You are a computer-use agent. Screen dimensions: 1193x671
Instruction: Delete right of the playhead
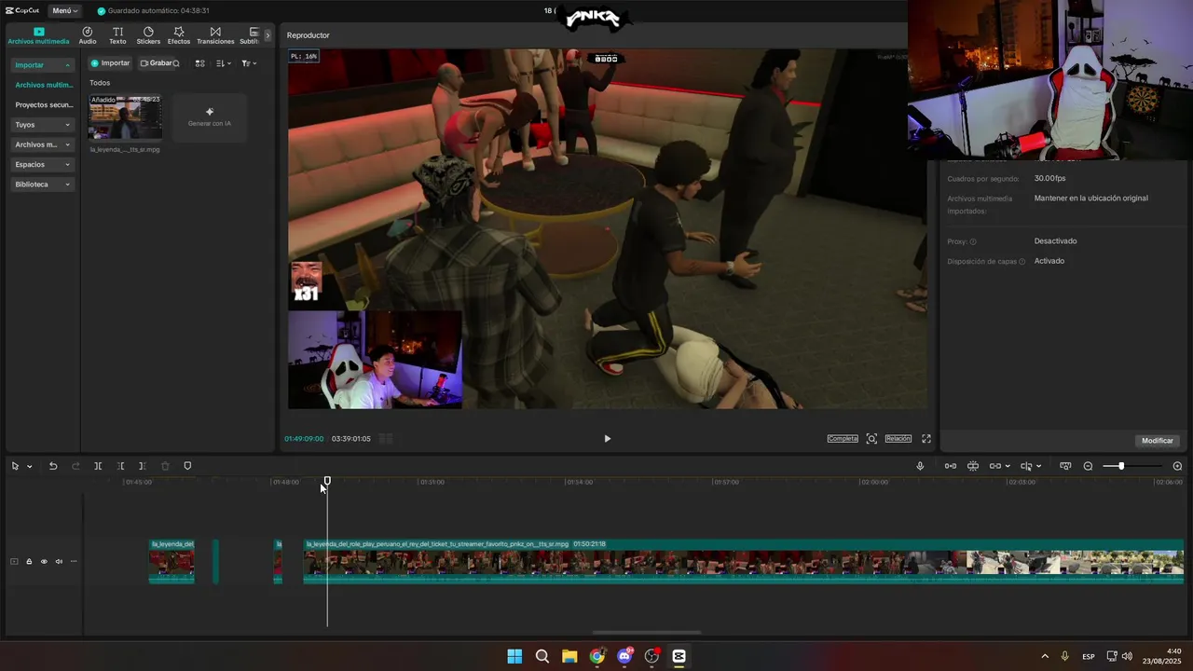click(143, 466)
